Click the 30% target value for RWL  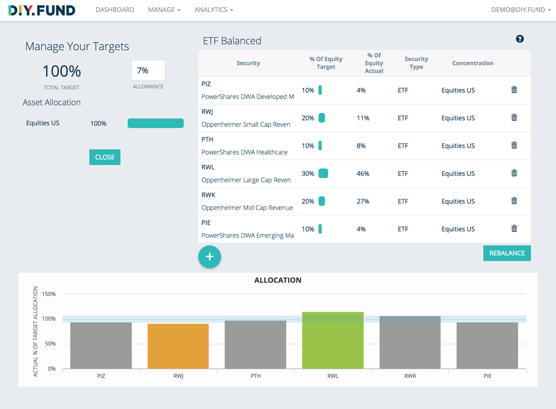point(308,174)
